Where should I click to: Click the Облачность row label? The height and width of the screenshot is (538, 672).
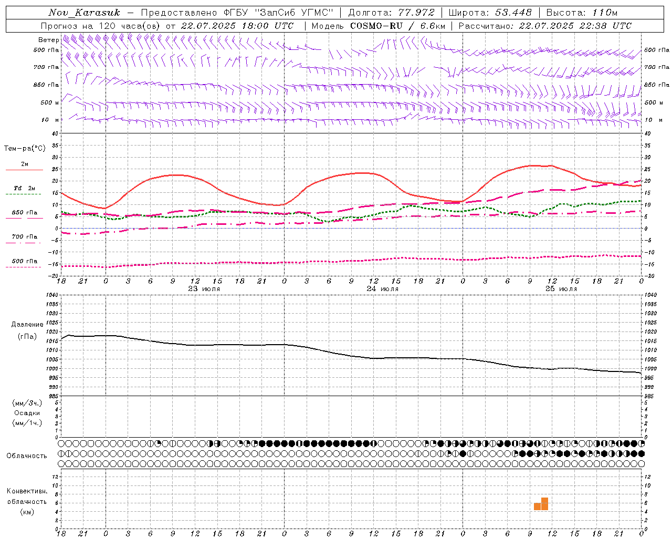coord(27,456)
